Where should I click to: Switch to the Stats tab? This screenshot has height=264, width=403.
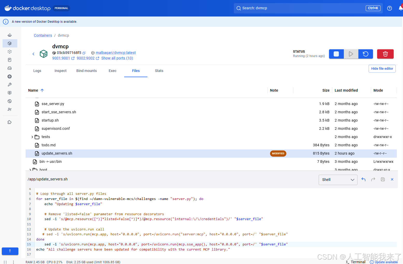tap(159, 71)
